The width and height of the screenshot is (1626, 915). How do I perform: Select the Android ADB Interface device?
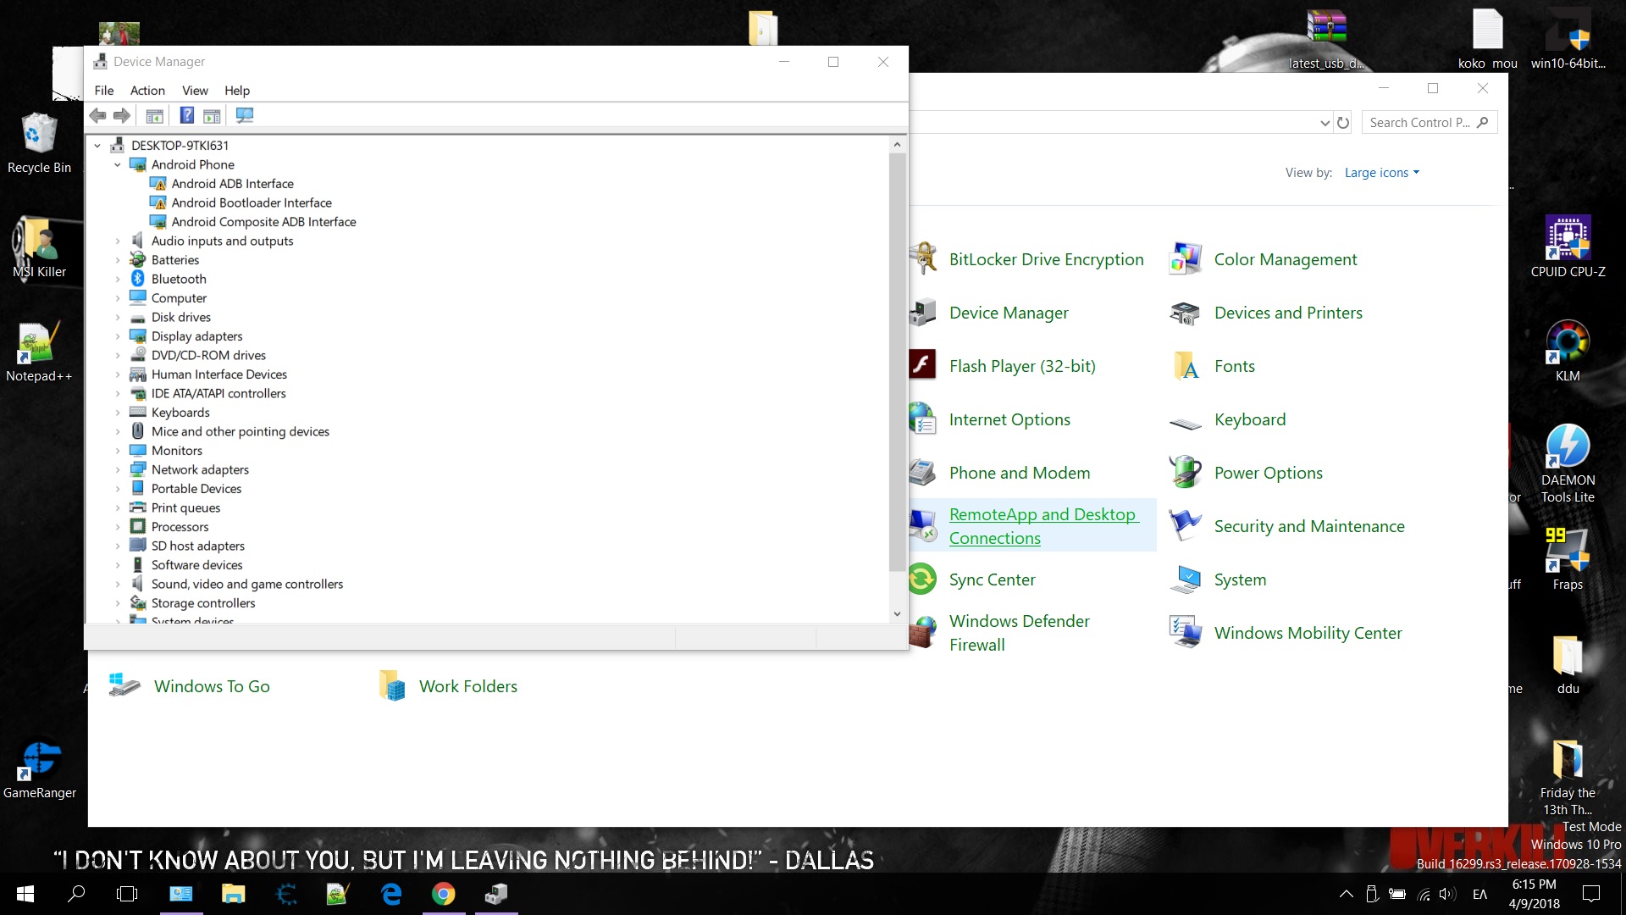click(232, 184)
